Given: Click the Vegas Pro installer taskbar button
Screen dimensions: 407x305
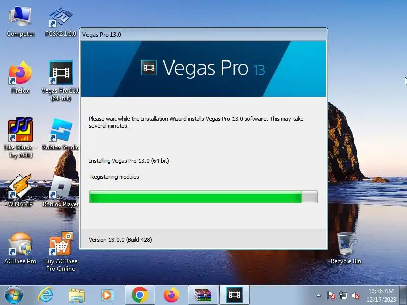Looking at the screenshot, I should tap(235, 295).
